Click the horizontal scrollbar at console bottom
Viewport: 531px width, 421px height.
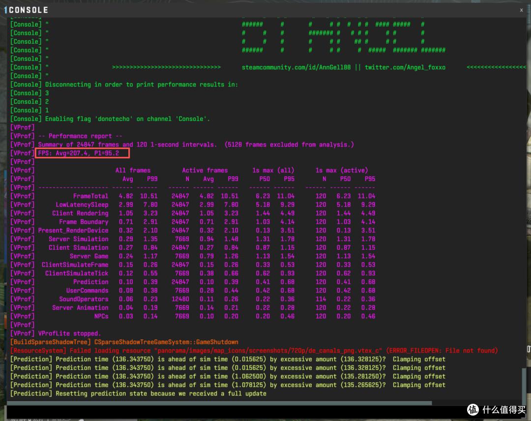click(219, 403)
